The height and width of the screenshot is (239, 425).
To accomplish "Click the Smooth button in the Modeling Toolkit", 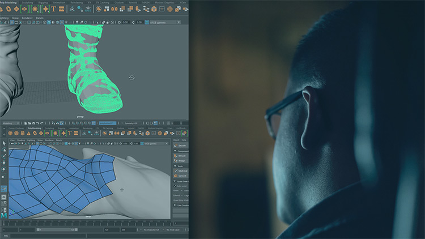I will coord(181,146).
